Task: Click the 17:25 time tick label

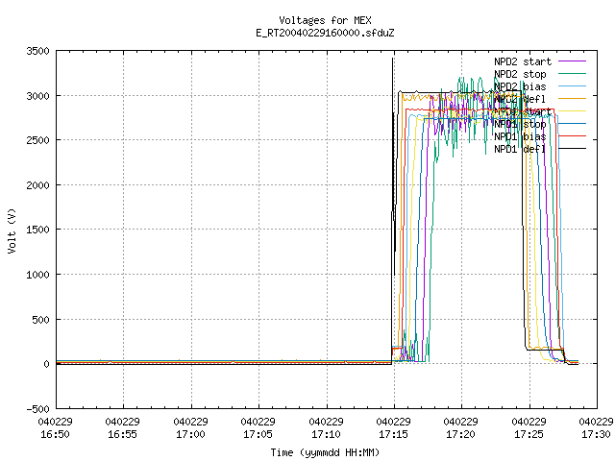Action: click(x=529, y=434)
